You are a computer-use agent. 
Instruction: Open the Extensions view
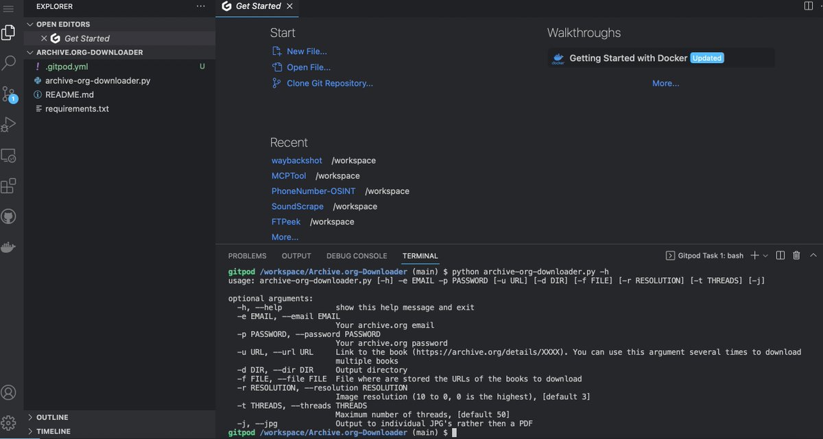pos(9,186)
